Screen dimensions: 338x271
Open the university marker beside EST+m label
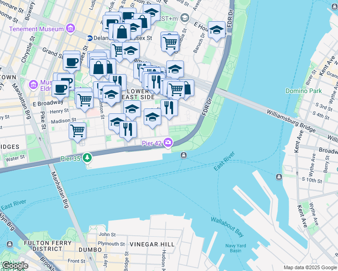coord(185,18)
